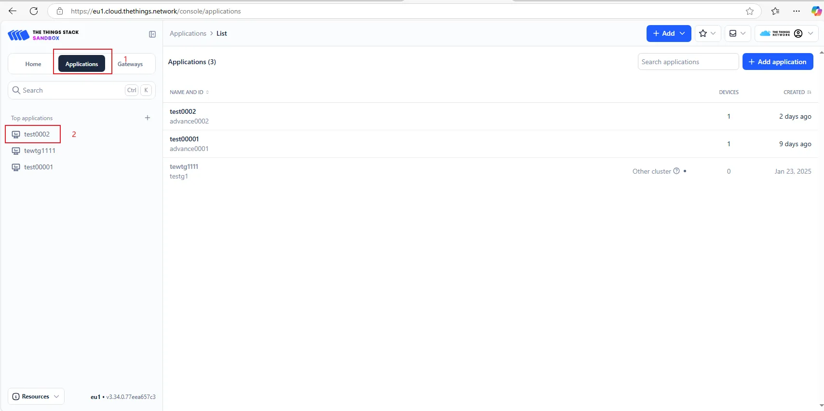This screenshot has height=411, width=824.
Task: Open the notifications inbox icon
Action: pyautogui.click(x=737, y=33)
